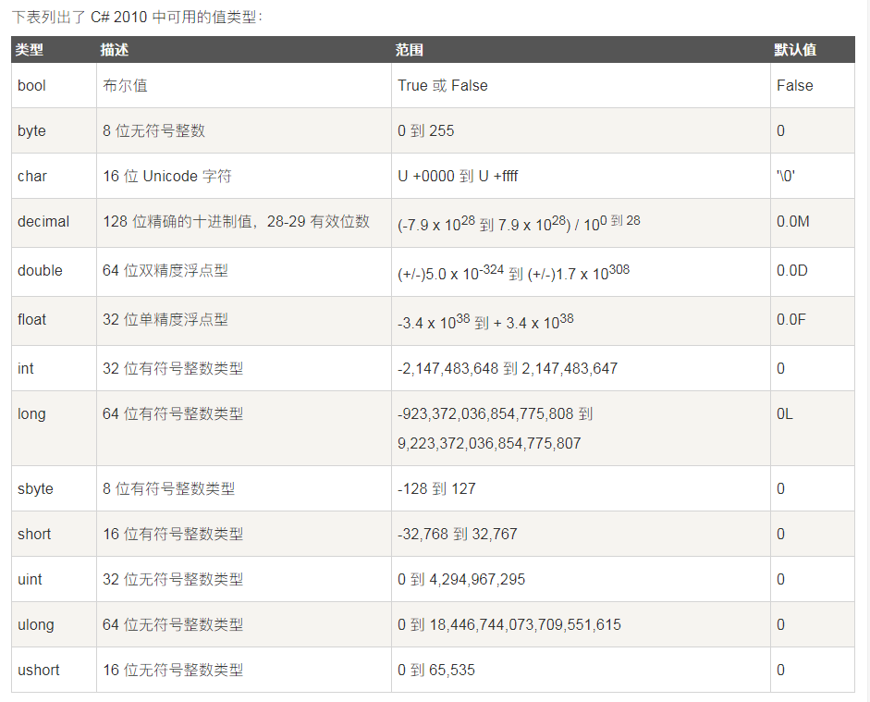Image resolution: width=870 pixels, height=702 pixels.
Task: Click the long type name
Action: coord(31,414)
